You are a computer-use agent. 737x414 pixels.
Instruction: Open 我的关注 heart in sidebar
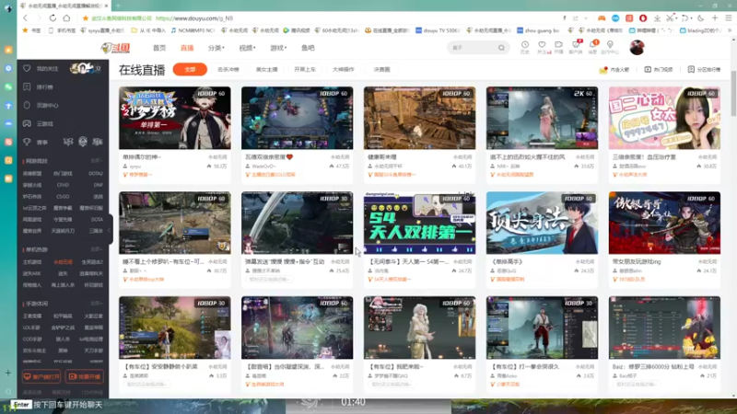[x=27, y=68]
